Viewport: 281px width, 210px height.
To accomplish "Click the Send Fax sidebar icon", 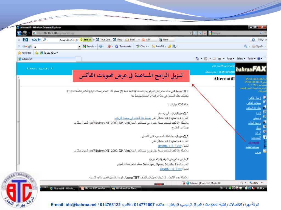I will (265, 97).
